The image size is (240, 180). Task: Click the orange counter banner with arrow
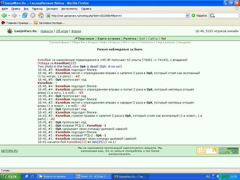pyautogui.click(x=207, y=151)
